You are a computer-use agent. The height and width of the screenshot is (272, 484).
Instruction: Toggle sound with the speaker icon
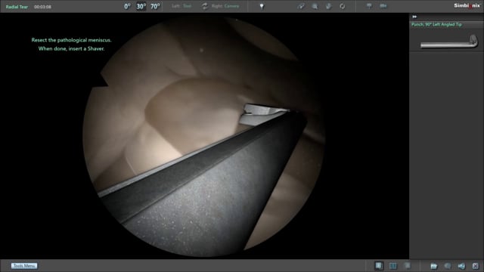(x=461, y=266)
